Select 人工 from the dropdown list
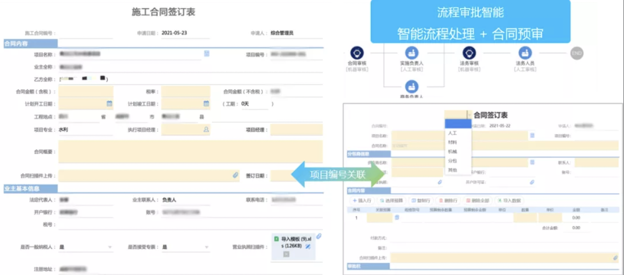The image size is (624, 275). (x=453, y=133)
